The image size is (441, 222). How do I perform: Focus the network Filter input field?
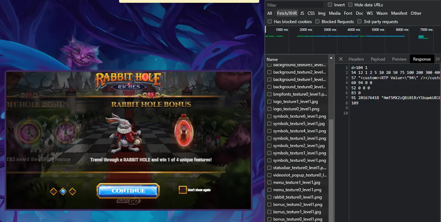pos(294,5)
